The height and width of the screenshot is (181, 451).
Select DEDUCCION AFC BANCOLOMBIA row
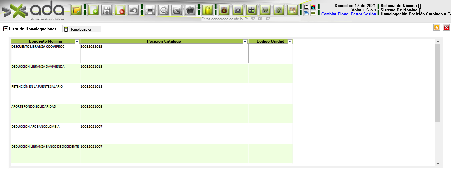click(152, 133)
